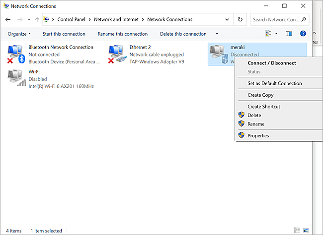Select Network and Internet breadcrumb
Screen dimensions: 323x235
click(x=116, y=19)
